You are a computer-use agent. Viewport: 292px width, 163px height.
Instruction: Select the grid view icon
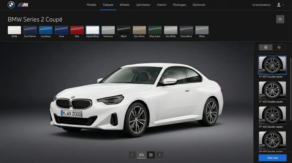(x=151, y=155)
